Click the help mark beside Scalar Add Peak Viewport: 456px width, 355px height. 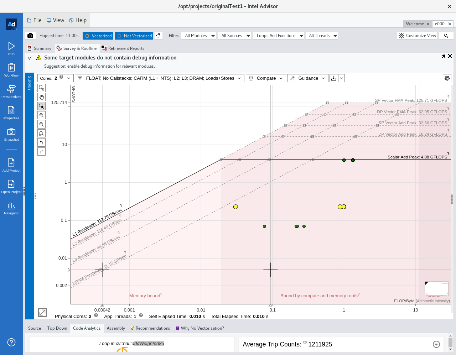(448, 153)
